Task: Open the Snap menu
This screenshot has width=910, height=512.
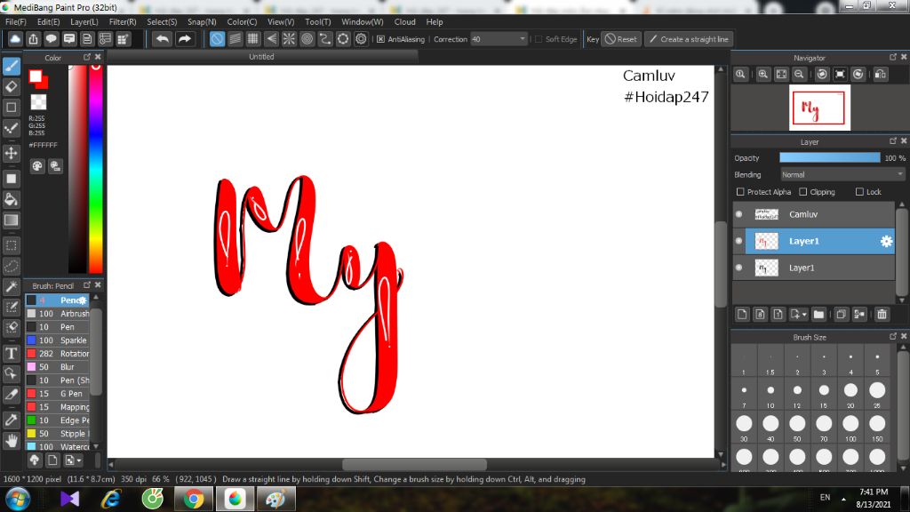Action: (x=202, y=21)
